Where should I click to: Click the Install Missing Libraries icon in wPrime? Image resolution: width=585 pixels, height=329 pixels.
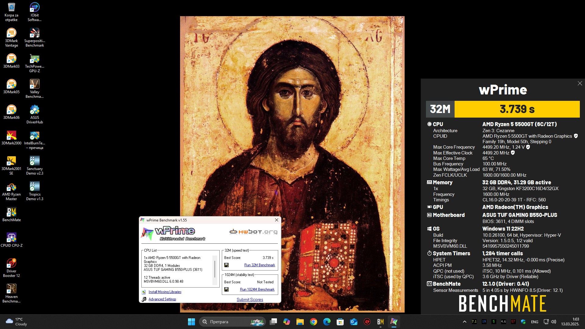[x=144, y=292]
